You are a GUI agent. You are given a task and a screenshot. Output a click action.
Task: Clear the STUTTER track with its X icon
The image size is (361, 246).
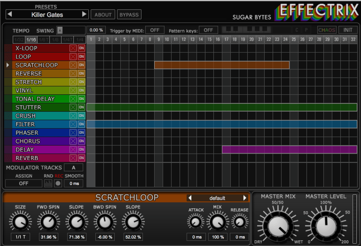tap(73, 108)
